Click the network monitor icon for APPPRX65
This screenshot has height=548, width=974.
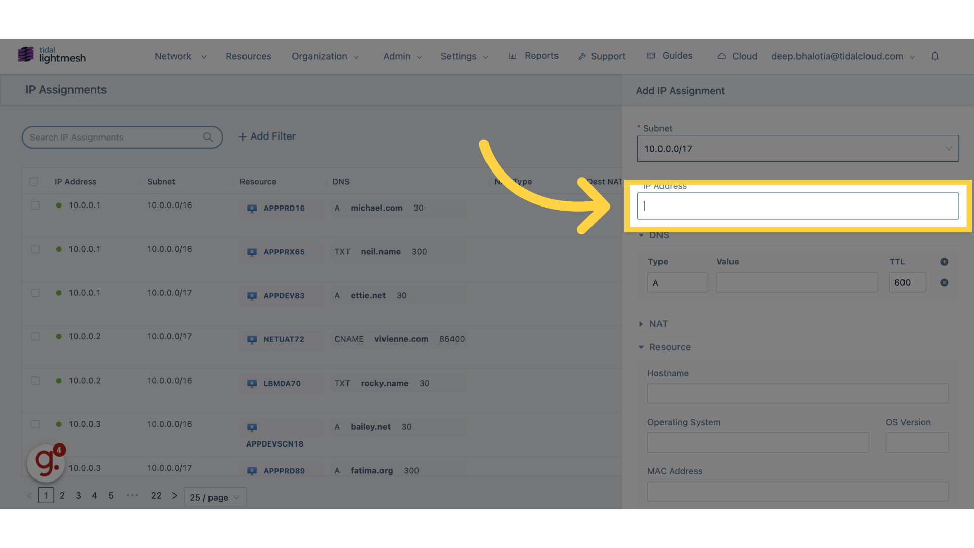[252, 252]
